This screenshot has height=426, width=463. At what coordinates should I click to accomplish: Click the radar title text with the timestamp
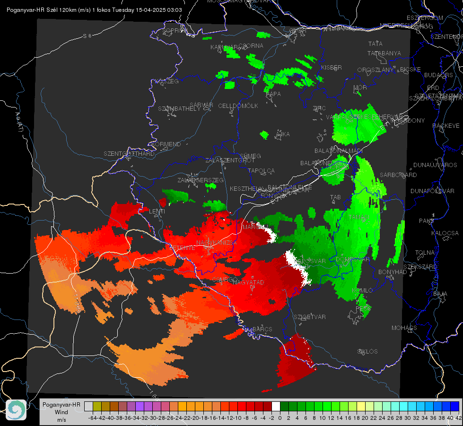[x=94, y=10]
